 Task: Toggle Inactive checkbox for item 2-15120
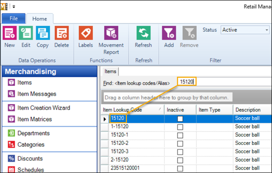pyautogui.click(x=180, y=160)
